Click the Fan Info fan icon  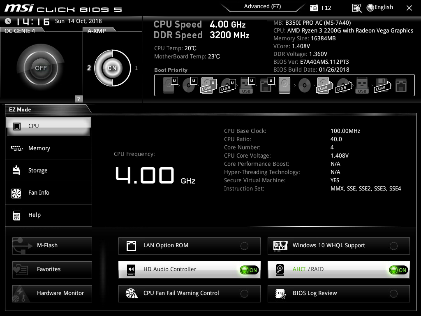[16, 193]
